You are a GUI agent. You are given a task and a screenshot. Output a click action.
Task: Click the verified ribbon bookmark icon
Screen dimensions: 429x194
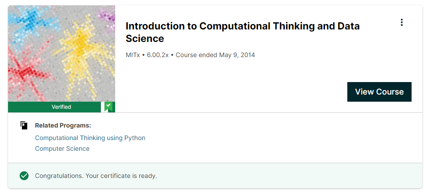(108, 107)
